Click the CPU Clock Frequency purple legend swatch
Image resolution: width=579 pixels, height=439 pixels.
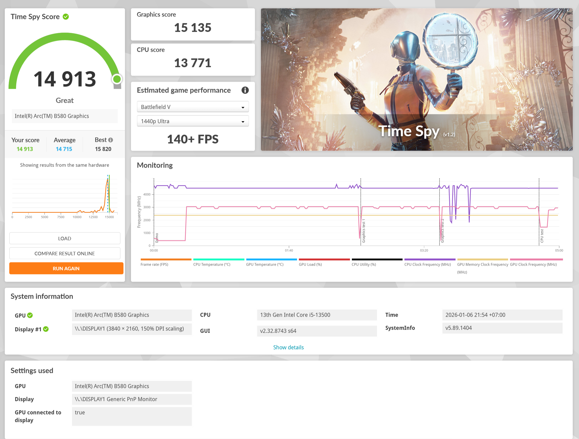coord(429,259)
